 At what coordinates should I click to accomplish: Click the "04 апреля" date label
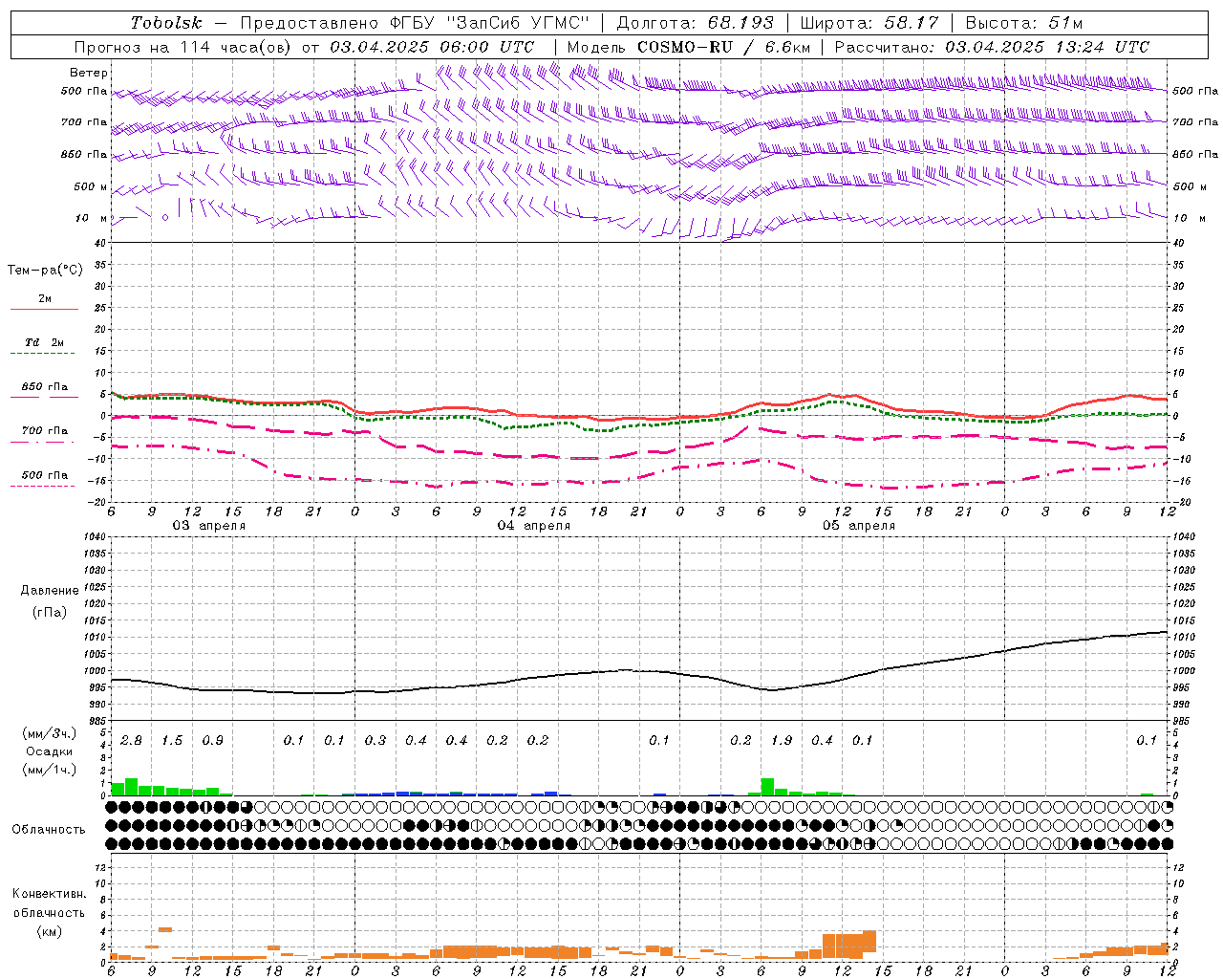534,526
